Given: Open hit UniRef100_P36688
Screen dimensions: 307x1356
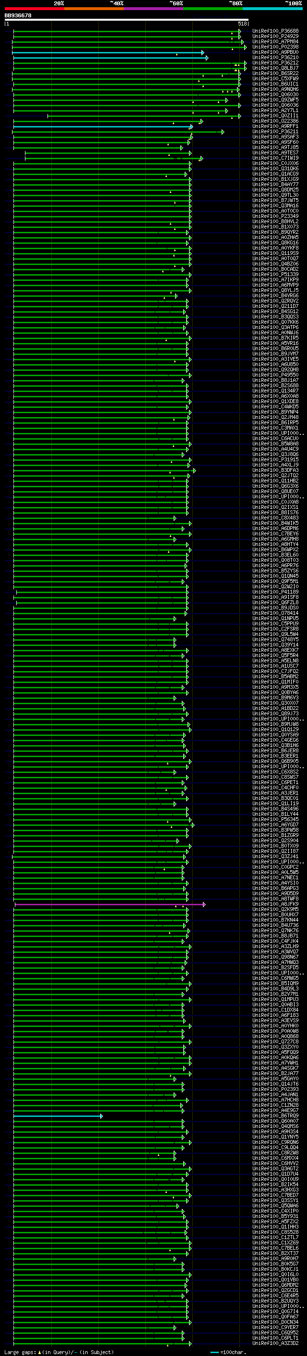Looking at the screenshot, I should coord(275,31).
